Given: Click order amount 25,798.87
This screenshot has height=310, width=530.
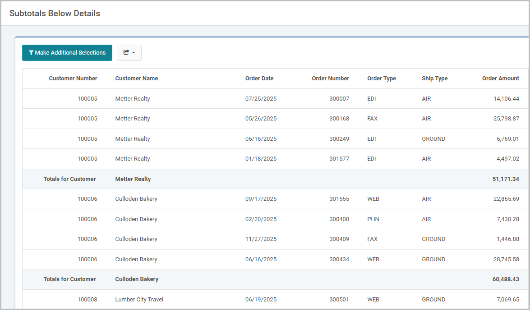Looking at the screenshot, I should [506, 119].
